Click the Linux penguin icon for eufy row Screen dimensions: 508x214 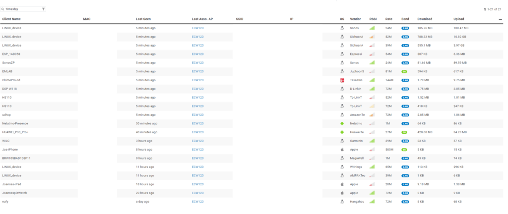click(x=342, y=202)
